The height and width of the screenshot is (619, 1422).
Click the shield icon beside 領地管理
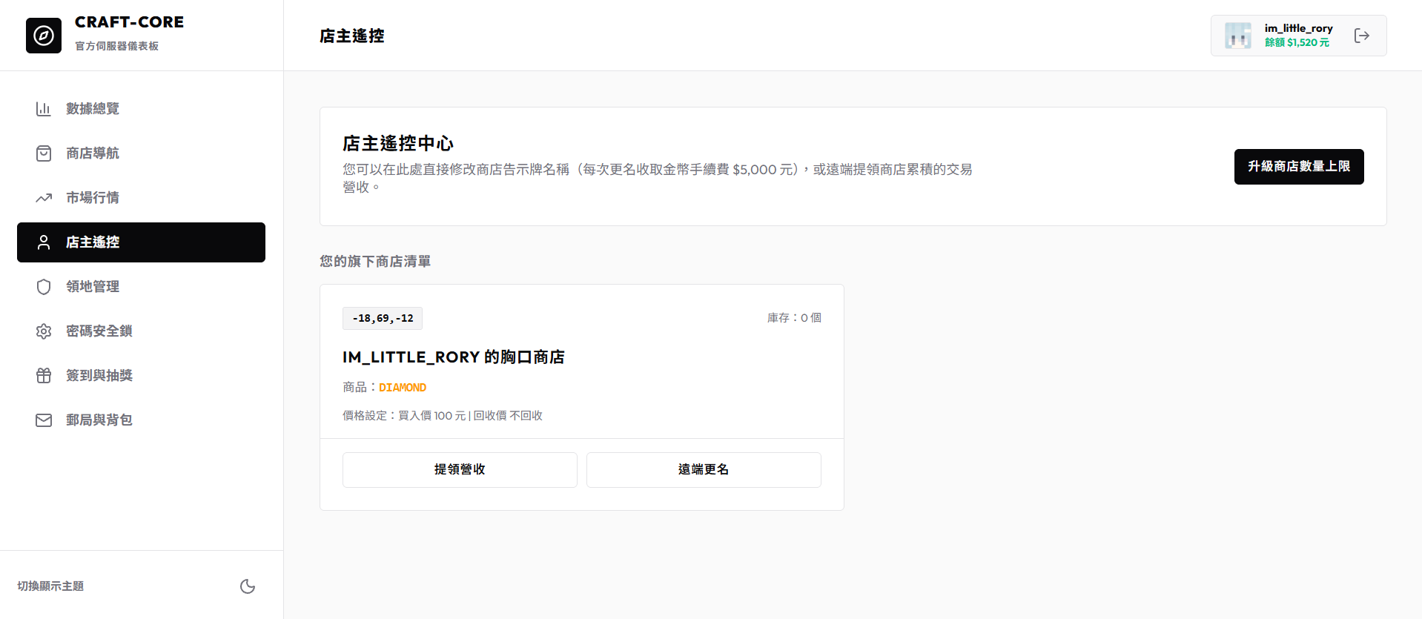(44, 287)
